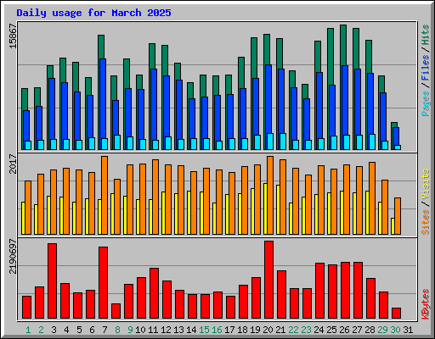Click the day 15 label on the x-axis

click(204, 330)
